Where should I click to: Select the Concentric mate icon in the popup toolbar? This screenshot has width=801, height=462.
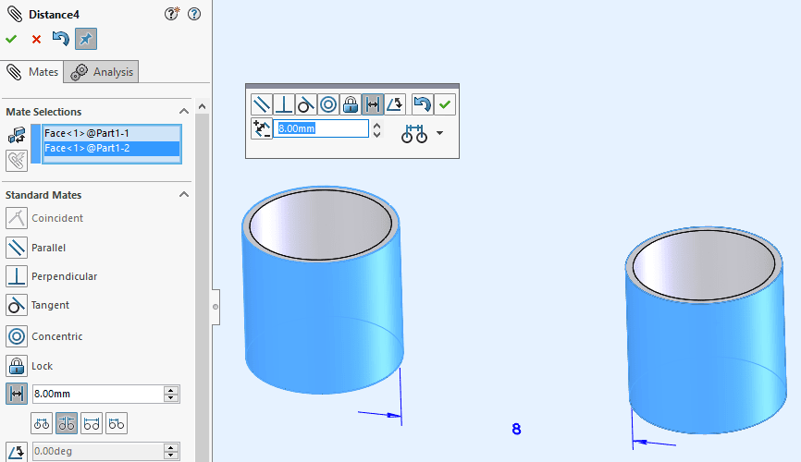click(x=328, y=104)
